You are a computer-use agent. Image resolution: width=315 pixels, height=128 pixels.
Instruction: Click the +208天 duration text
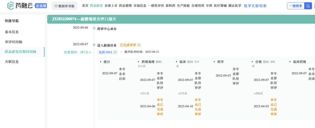[258, 93]
